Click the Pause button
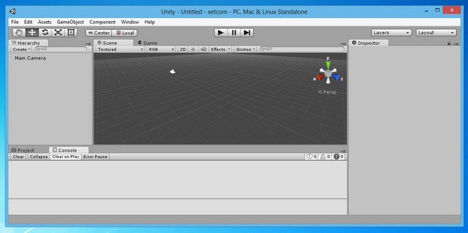 [234, 33]
